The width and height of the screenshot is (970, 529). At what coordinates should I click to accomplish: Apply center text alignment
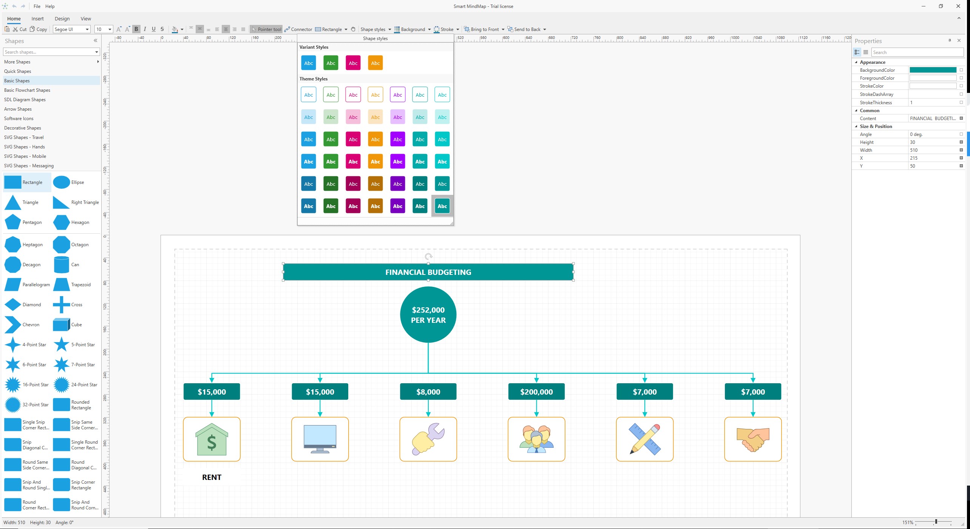(226, 29)
